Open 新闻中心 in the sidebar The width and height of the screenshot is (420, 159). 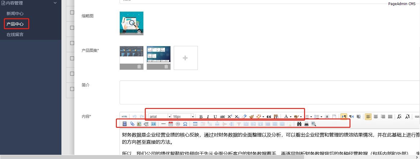coord(15,13)
